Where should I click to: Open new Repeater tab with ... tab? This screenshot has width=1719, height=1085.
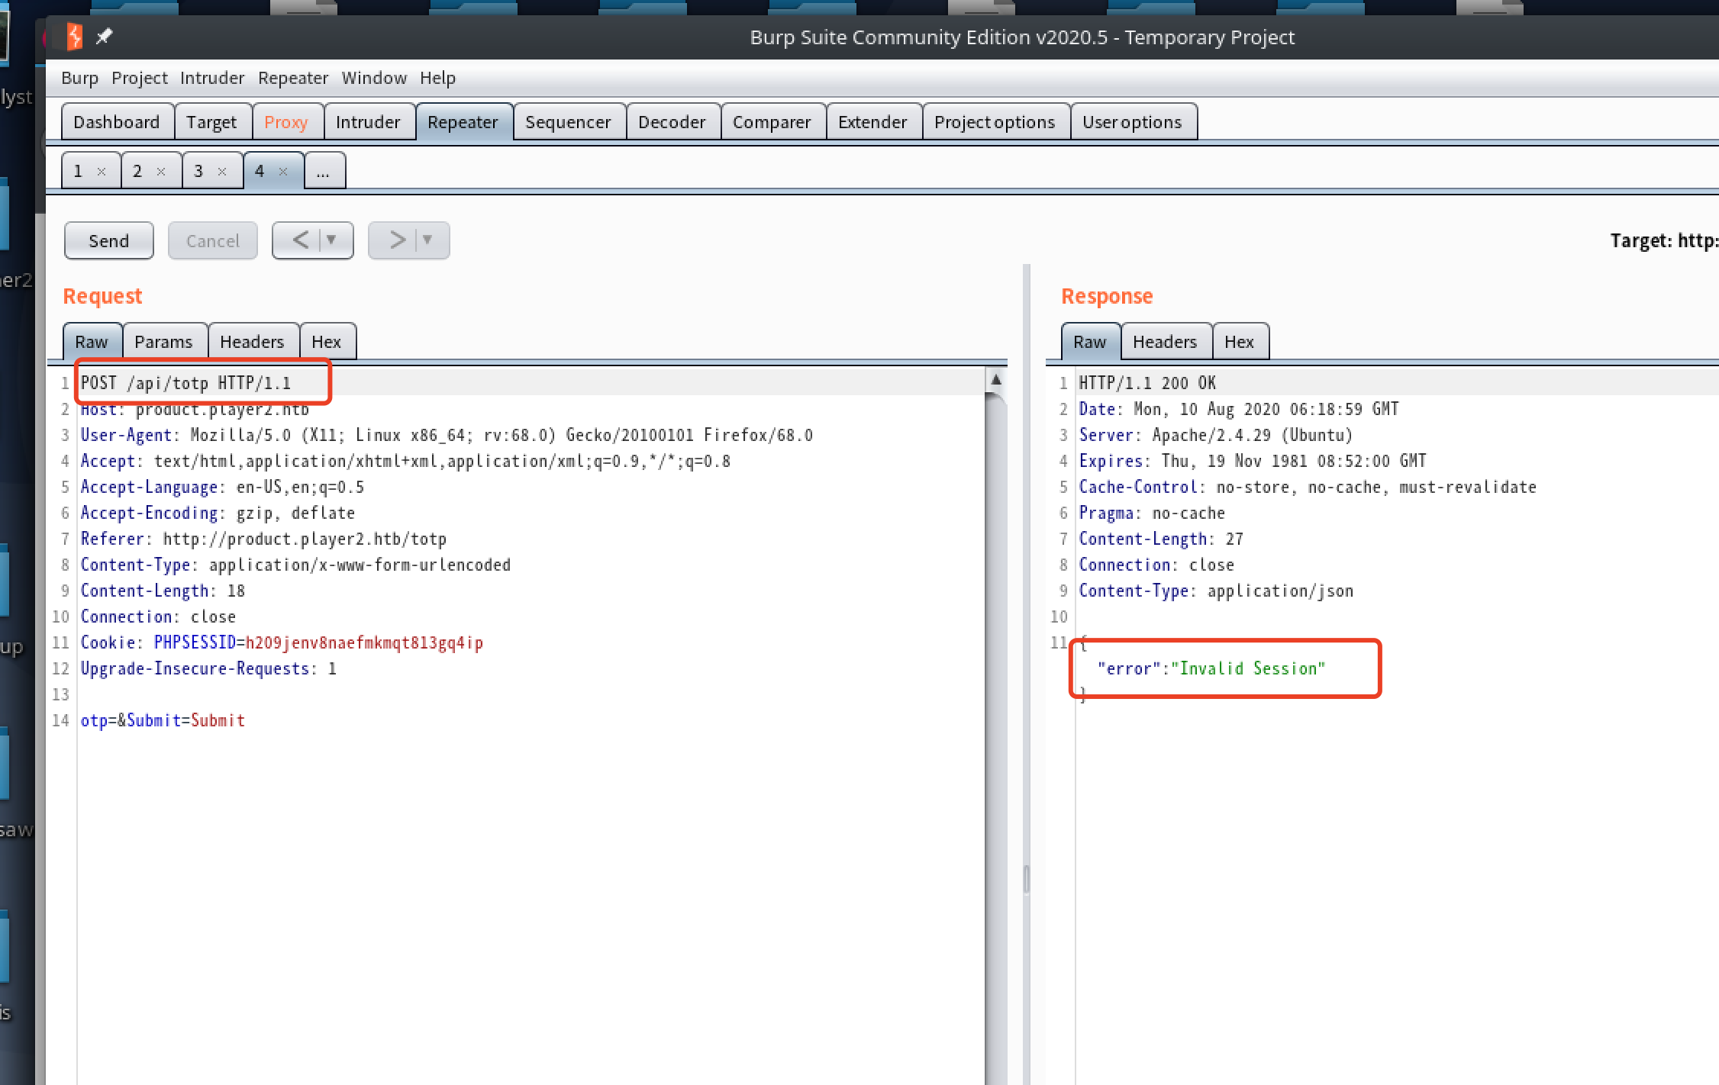coord(323,172)
